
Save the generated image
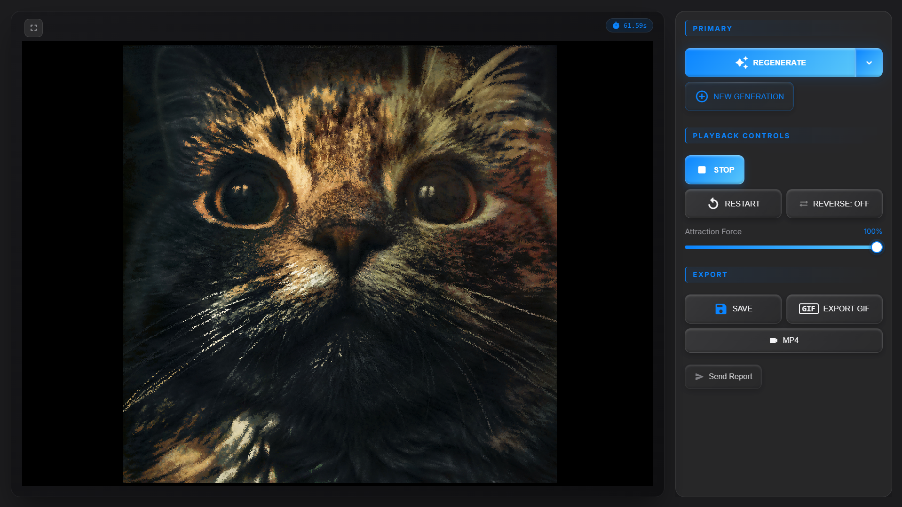(x=733, y=309)
